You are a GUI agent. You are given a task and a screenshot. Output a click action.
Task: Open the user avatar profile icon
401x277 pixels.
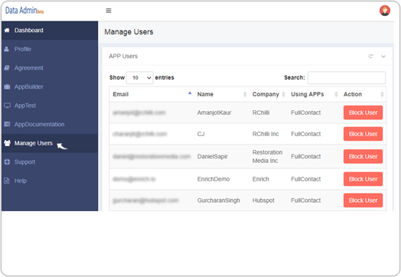click(385, 11)
